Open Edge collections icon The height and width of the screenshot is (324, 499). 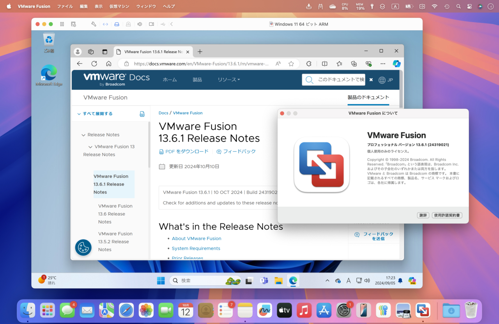(354, 64)
